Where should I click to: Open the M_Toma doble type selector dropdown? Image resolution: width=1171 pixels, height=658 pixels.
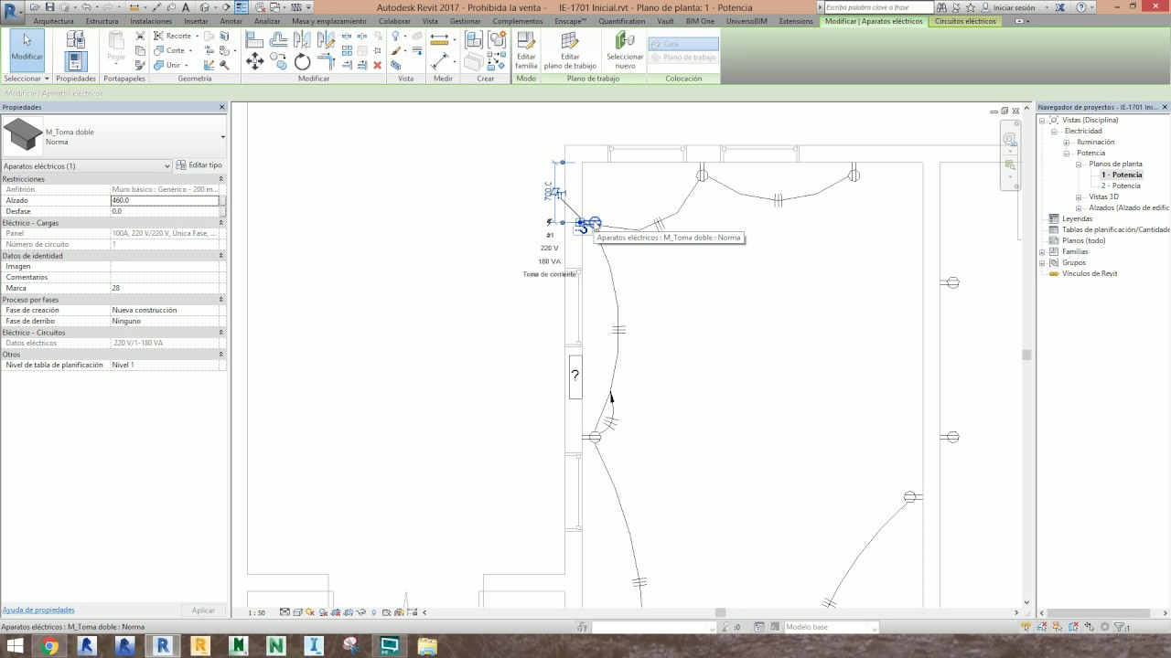pyautogui.click(x=223, y=137)
